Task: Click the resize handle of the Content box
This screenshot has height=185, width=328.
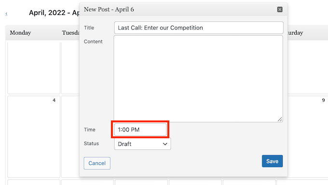Action: click(280, 119)
